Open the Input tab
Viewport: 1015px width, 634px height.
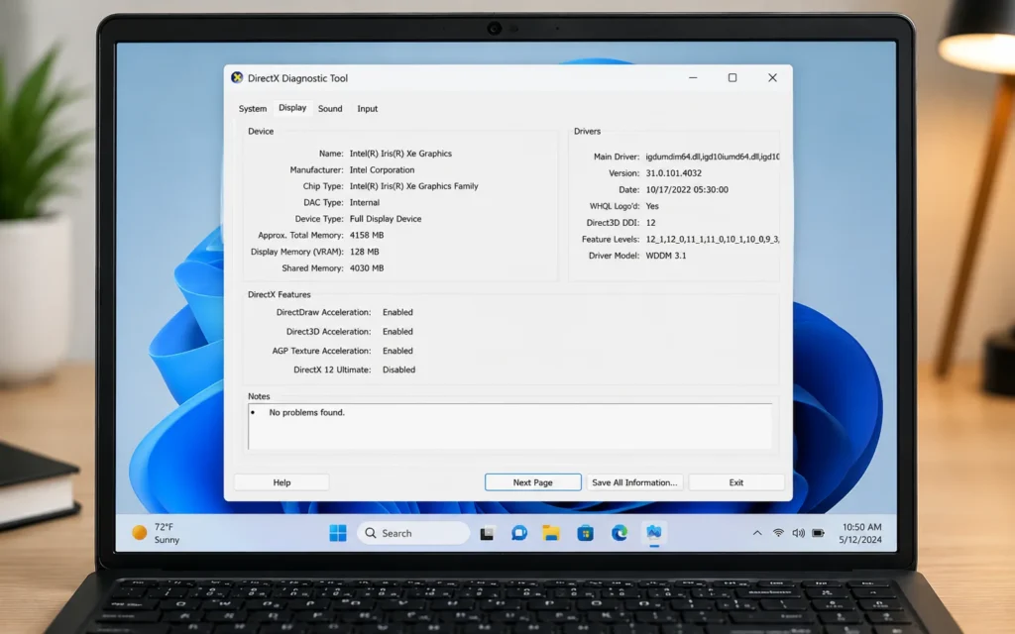[x=367, y=109]
